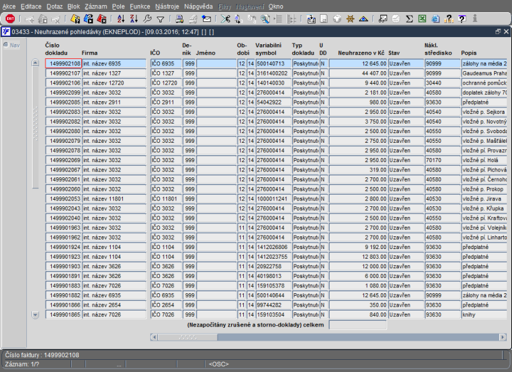Click IČO cell 'IČO 12720'
This screenshot has width=512, height=372.
(166, 83)
